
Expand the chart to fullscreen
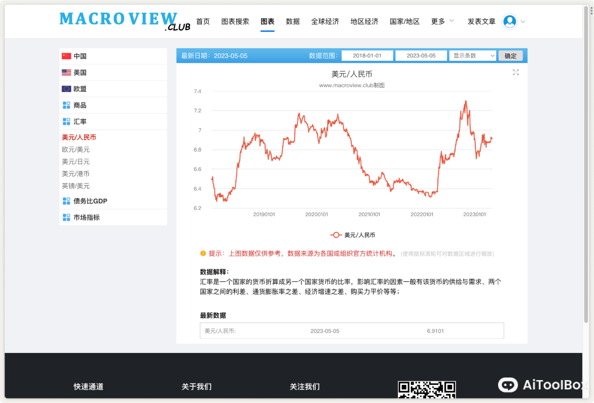(516, 72)
